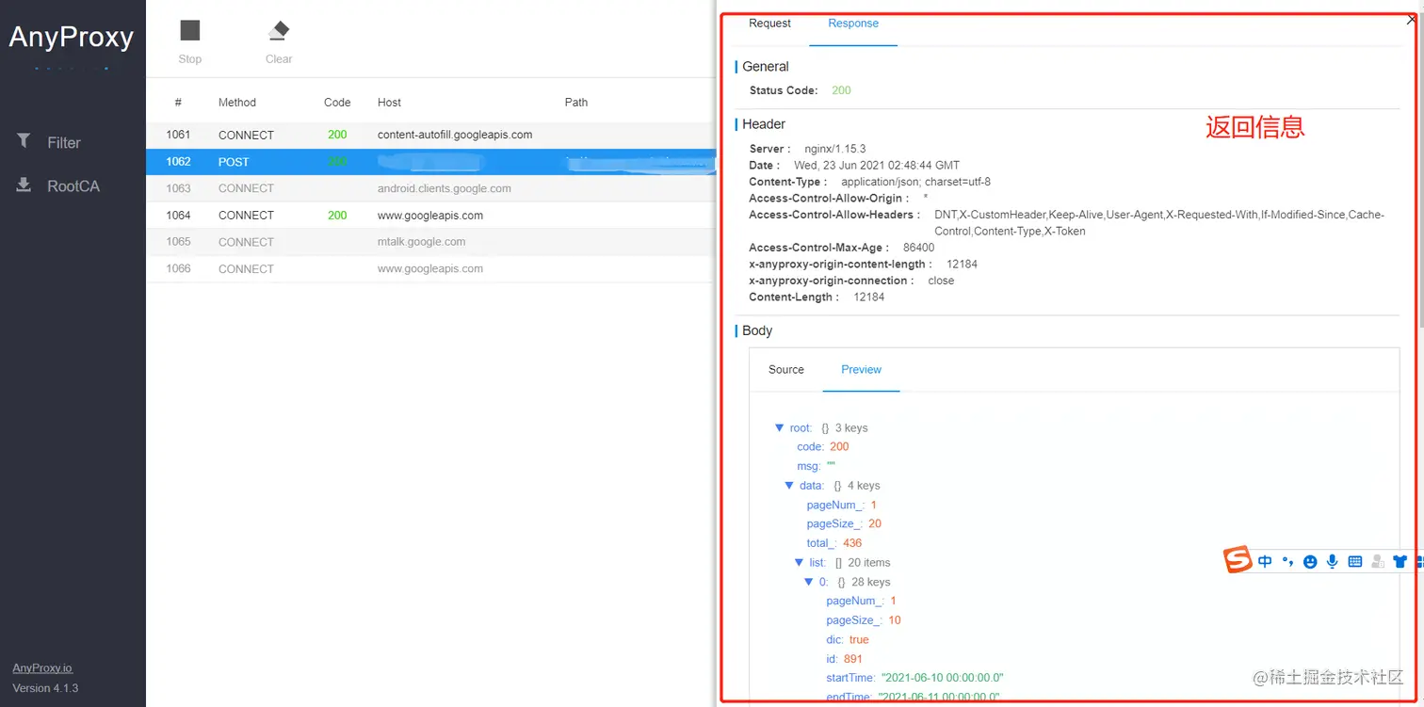1424x707 pixels.
Task: Click Content-Type value application/json
Action: [x=915, y=182]
